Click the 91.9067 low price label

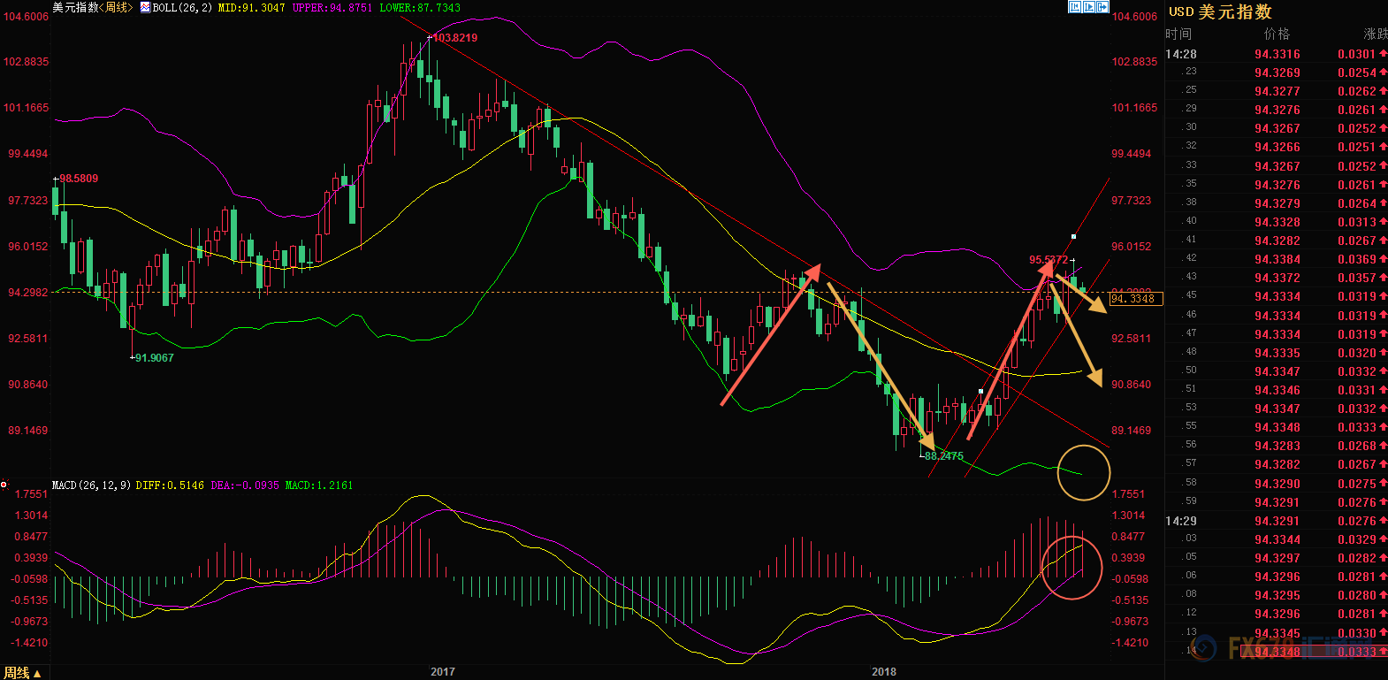tap(154, 358)
